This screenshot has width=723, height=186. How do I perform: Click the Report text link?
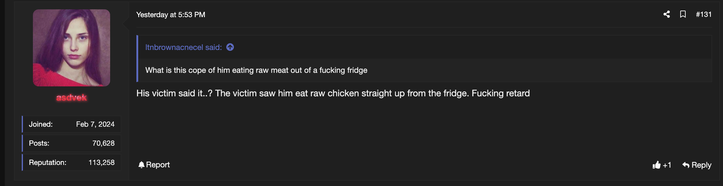point(158,165)
